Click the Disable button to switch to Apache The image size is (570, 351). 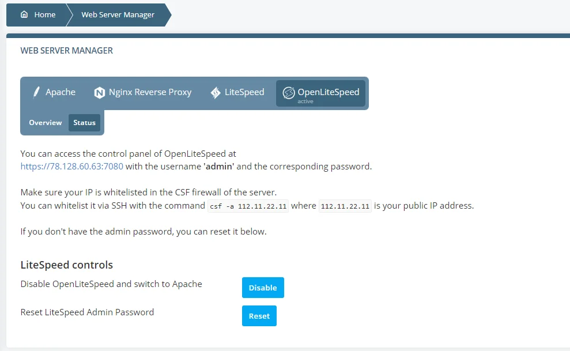(263, 287)
